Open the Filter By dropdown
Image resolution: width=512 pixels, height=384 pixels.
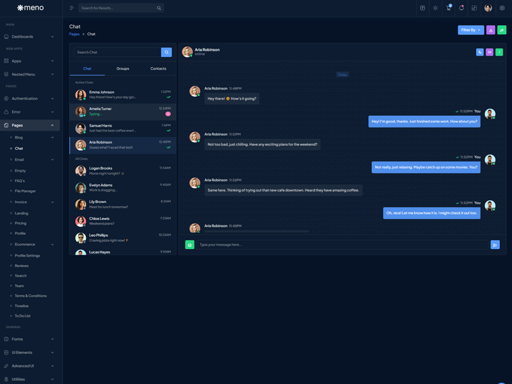click(x=470, y=30)
